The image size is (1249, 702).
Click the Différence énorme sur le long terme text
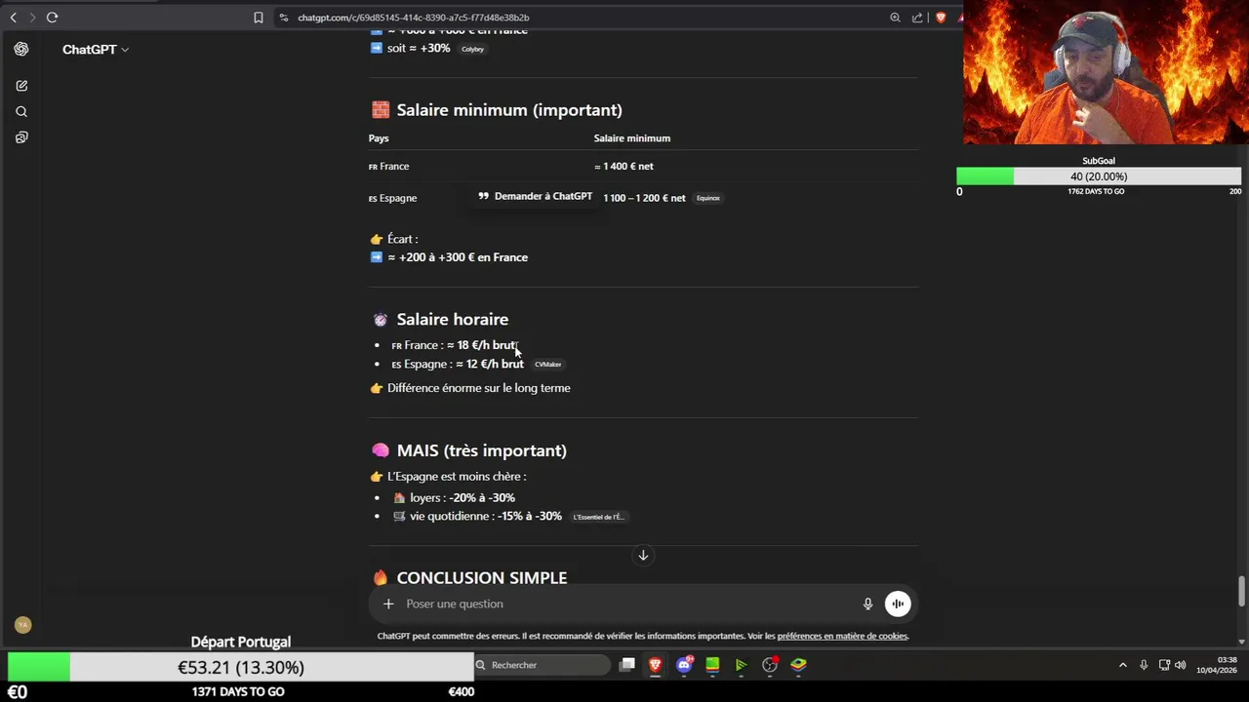pos(479,388)
